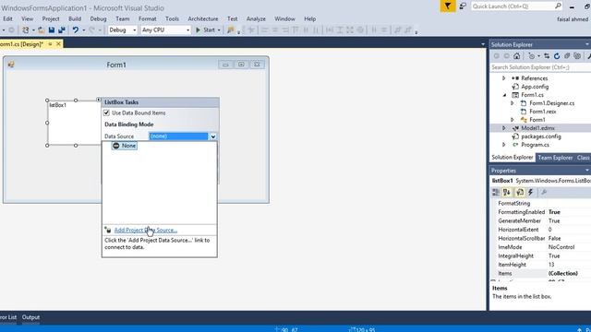Click Sync with Active Document icon
The image size is (591, 332).
click(x=547, y=56)
